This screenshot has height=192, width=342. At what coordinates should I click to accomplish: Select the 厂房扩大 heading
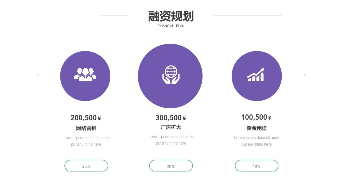coord(171,127)
